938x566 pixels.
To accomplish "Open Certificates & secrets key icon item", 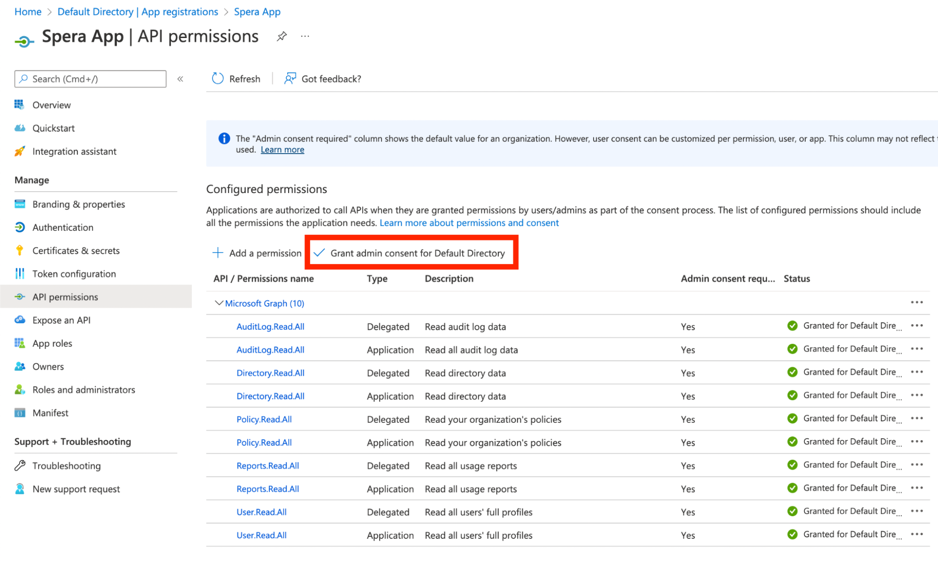I will point(20,250).
